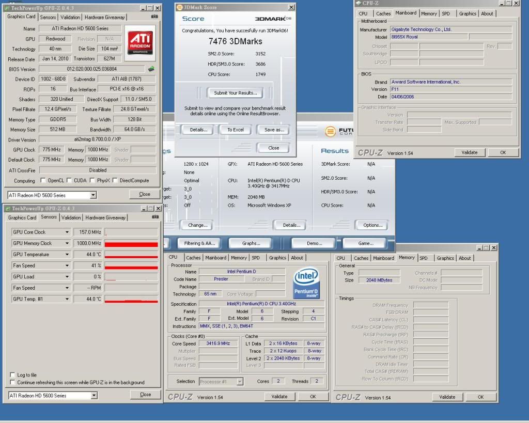Open the GPU Core Clock sensor dropdown
The image size is (529, 423).
pyautogui.click(x=67, y=232)
